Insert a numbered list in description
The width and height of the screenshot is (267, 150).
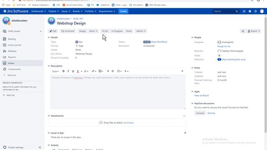[x=113, y=71]
